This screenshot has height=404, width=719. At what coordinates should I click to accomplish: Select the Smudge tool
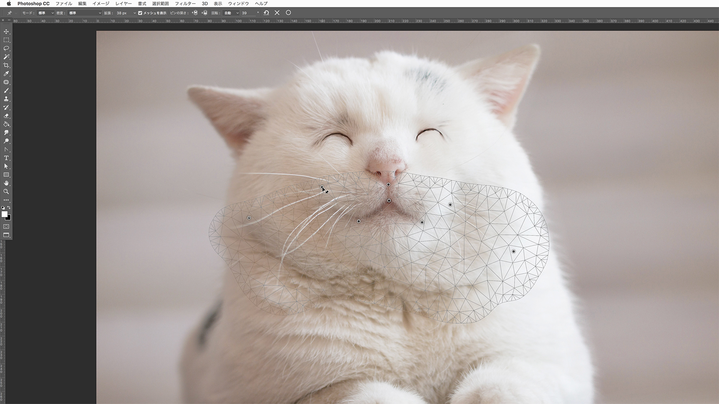click(6, 133)
